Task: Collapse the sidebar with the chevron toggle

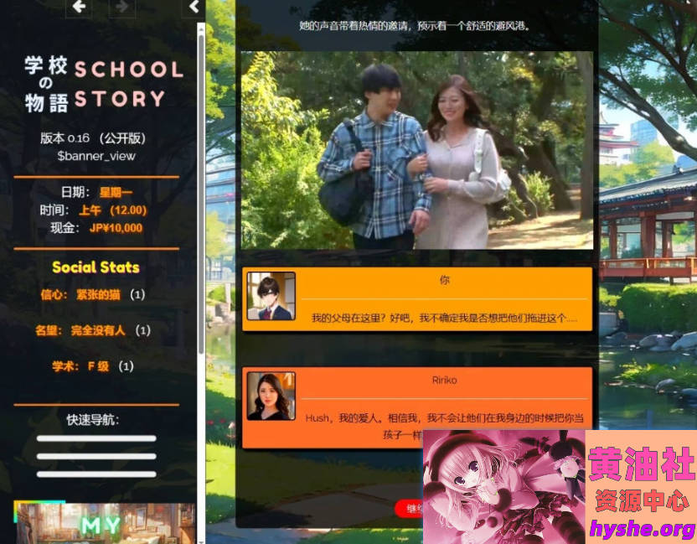Action: [x=194, y=8]
